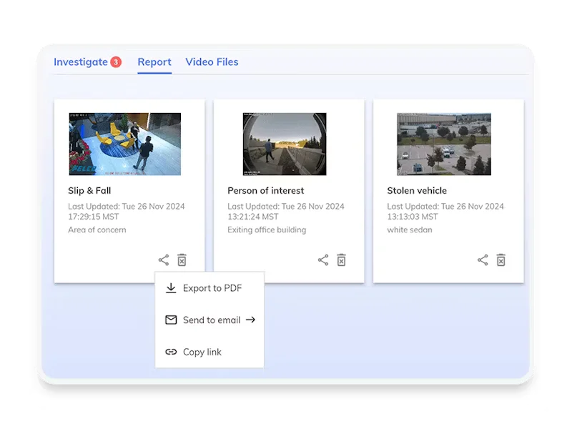572x429 pixels.
Task: Delete the Stolen vehicle report
Action: 500,260
